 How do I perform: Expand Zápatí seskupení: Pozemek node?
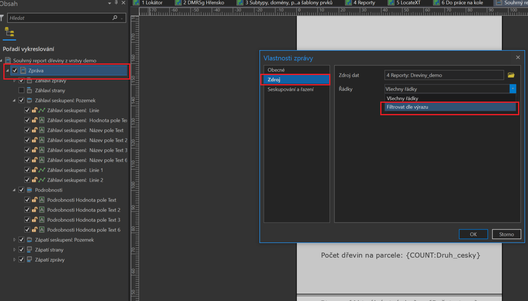point(14,240)
